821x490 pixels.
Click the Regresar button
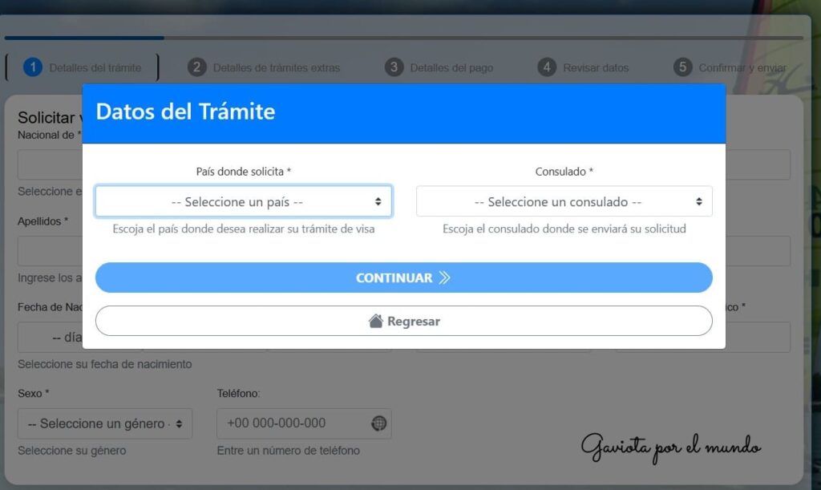pyautogui.click(x=403, y=320)
